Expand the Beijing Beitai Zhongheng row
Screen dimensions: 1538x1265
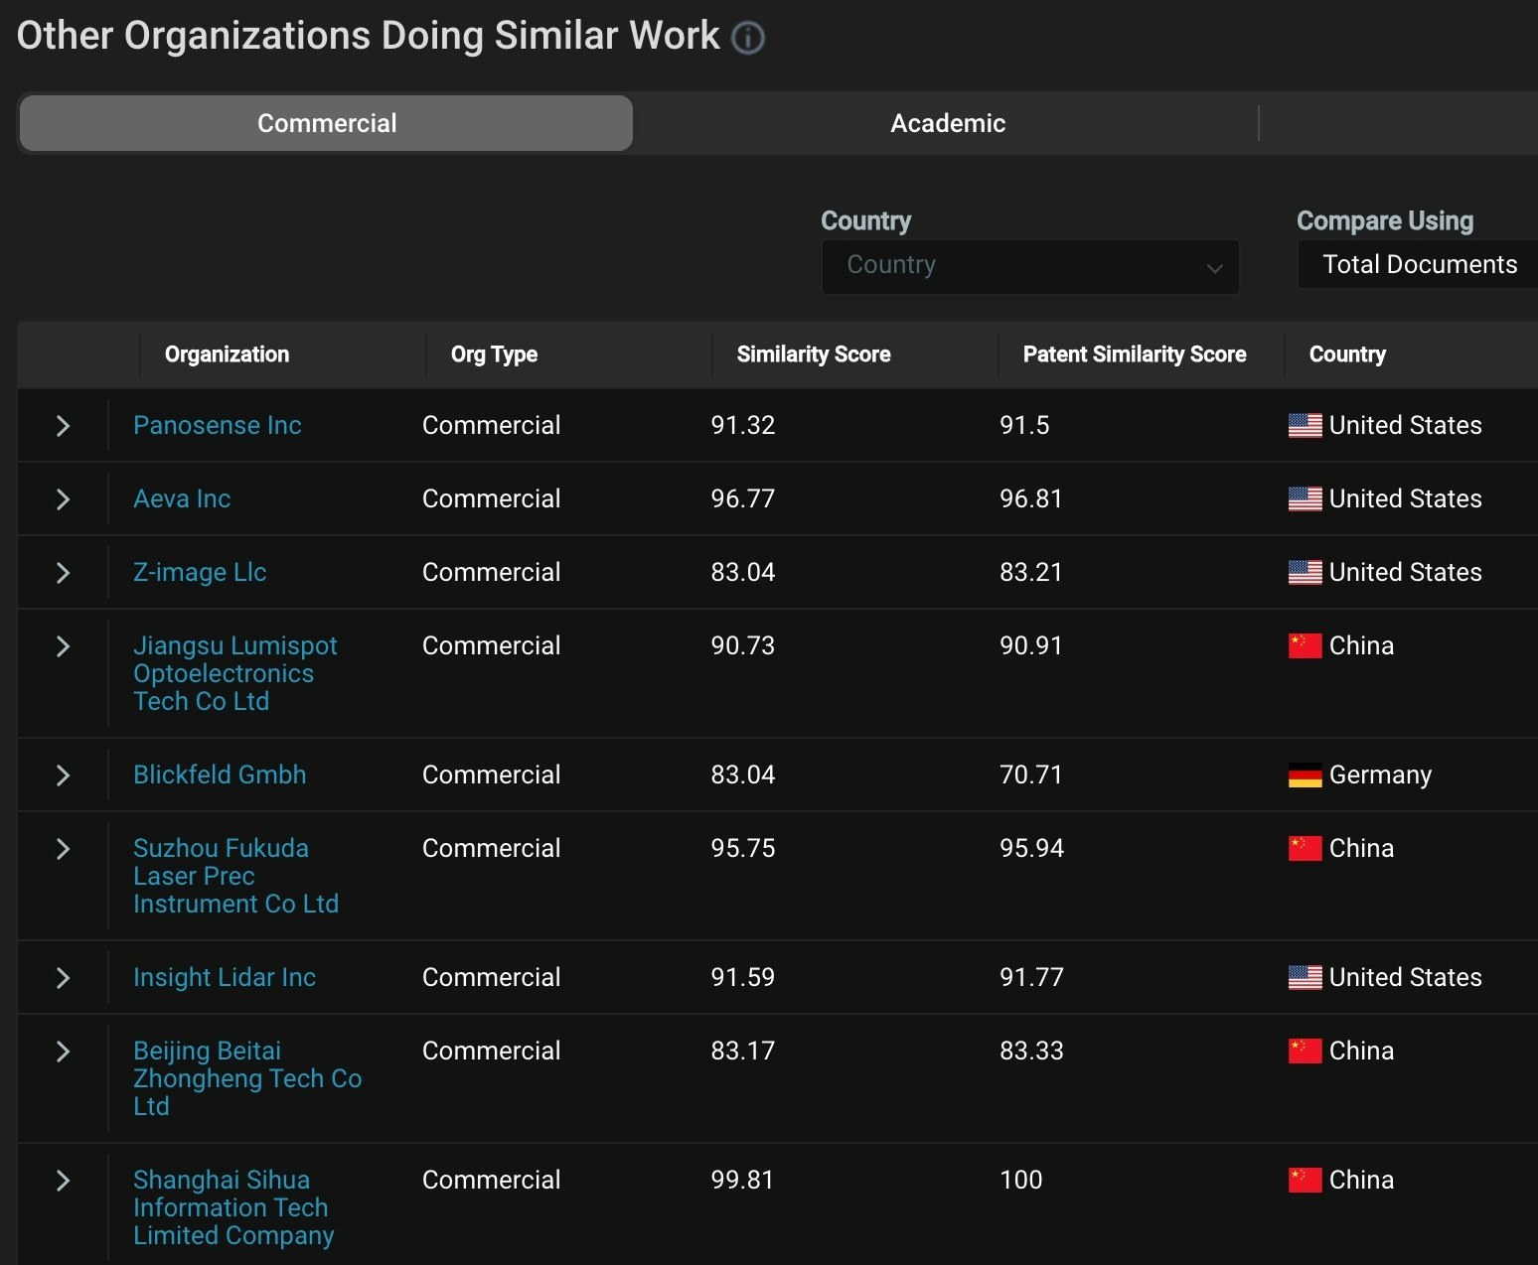point(63,1052)
